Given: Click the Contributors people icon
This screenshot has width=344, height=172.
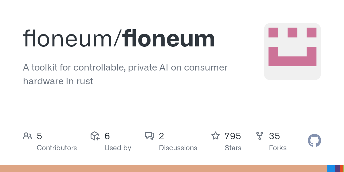Looking at the screenshot, I should 28,136.
